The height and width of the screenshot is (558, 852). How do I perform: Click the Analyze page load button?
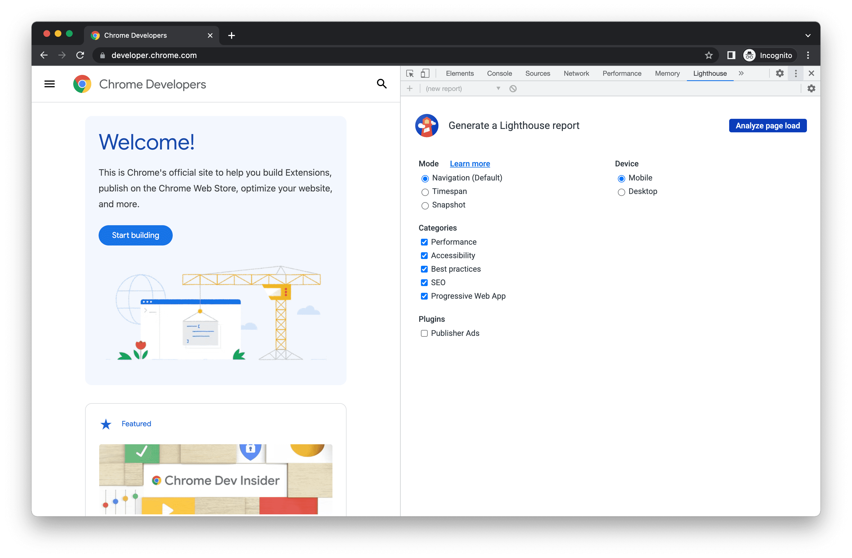pos(767,126)
